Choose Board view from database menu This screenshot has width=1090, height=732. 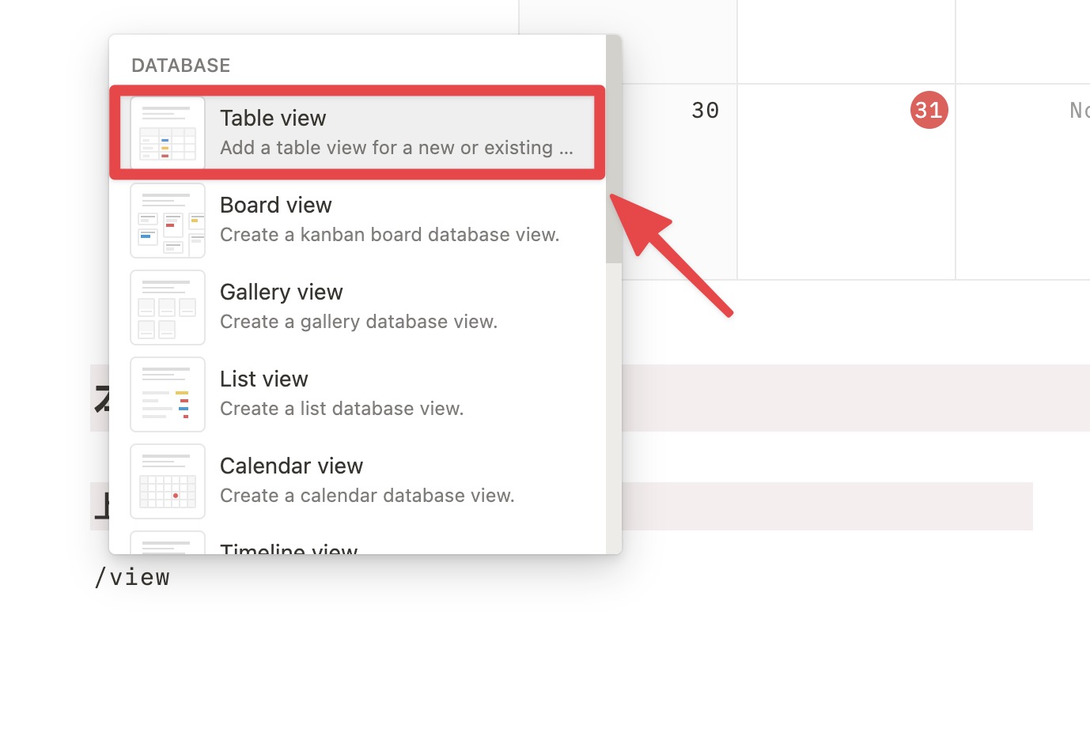click(358, 221)
